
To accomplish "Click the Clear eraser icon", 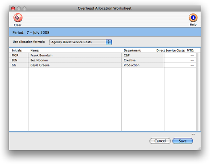I will [18, 18].
